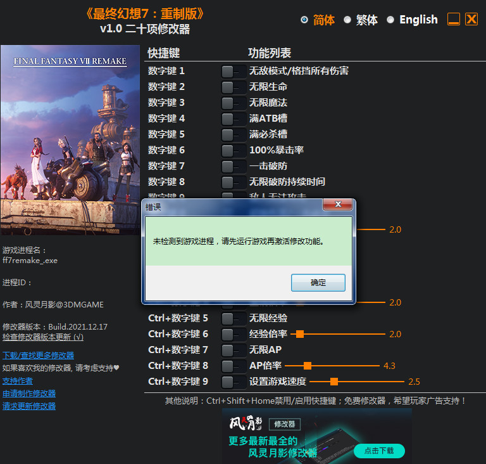Toggle 满ATB槽 switch
Screen dimensions: 486x464
pyautogui.click(x=234, y=119)
